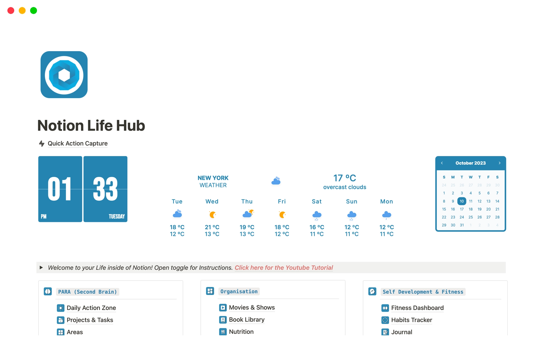546x341 pixels.
Task: Click the Organisation section icon
Action: click(210, 292)
